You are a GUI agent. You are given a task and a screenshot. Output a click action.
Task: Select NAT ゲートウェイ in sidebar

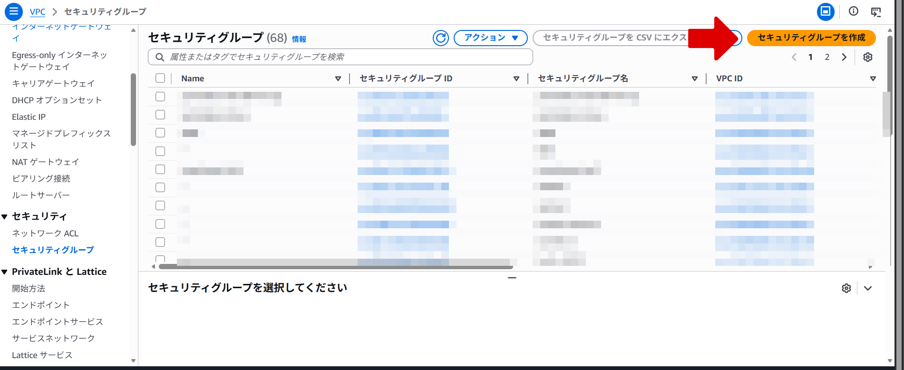45,162
